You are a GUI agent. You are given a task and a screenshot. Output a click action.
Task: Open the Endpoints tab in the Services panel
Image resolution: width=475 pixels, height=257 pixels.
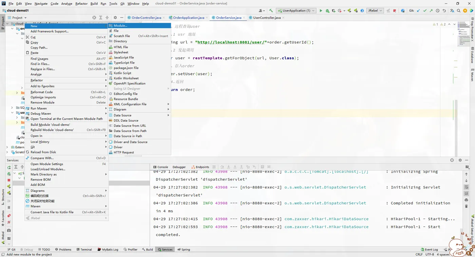(x=200, y=167)
